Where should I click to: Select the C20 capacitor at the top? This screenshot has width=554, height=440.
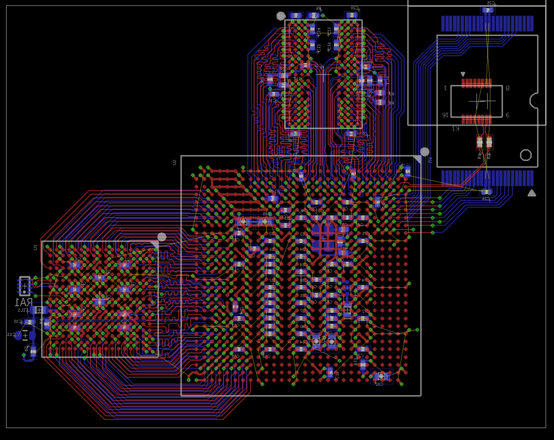click(352, 15)
